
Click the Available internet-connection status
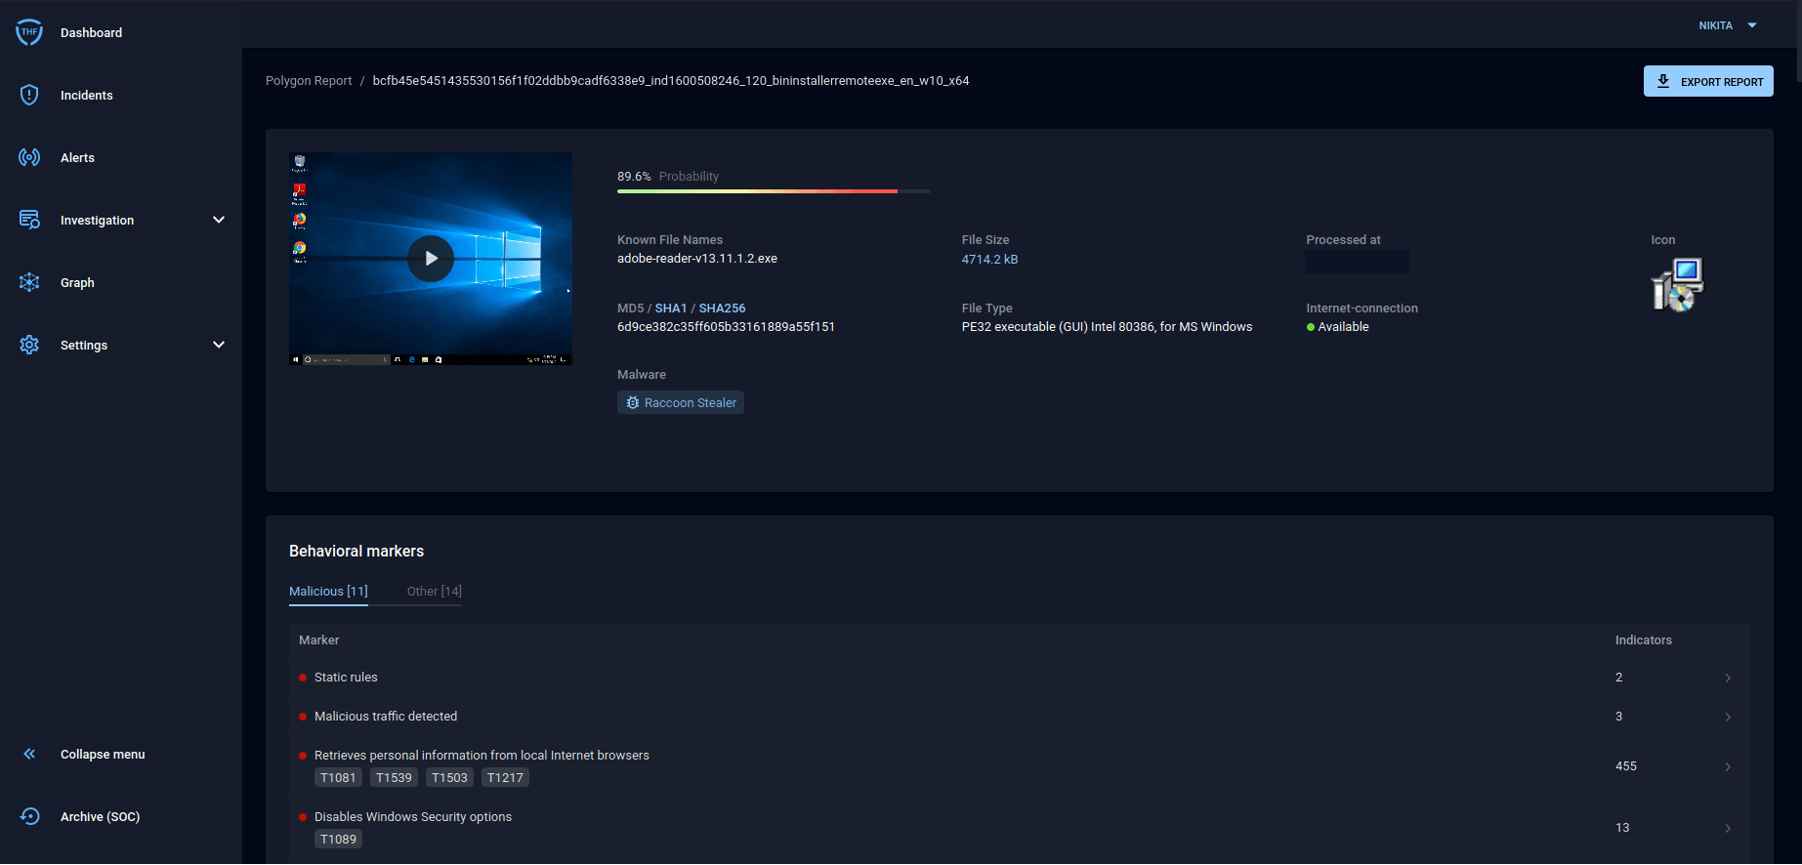(x=1337, y=327)
